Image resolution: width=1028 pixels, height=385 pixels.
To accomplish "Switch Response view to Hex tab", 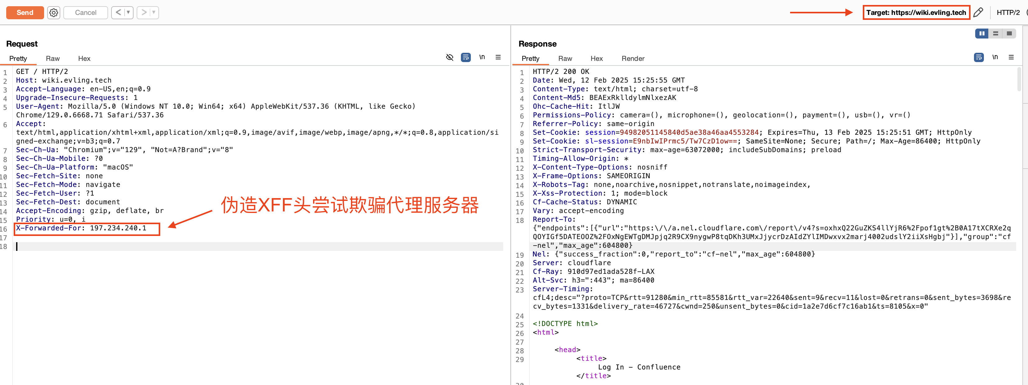I will click(597, 58).
